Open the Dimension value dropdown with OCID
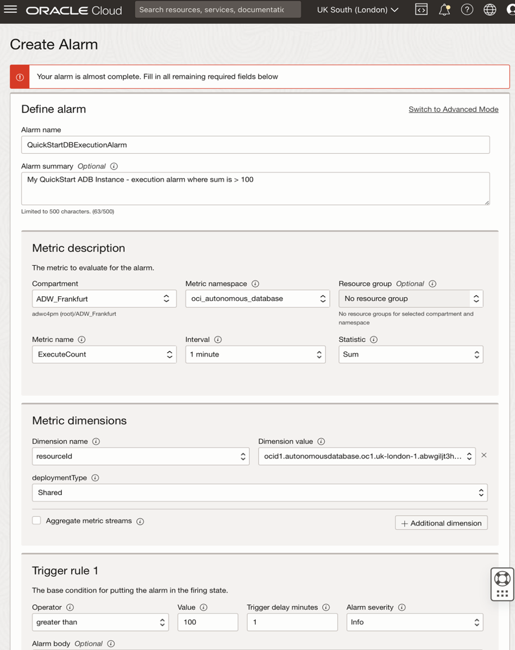 pos(367,457)
